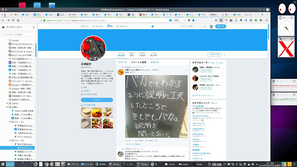Switch to the Gmail tab
This screenshot has height=167, width=297.
[73, 14]
